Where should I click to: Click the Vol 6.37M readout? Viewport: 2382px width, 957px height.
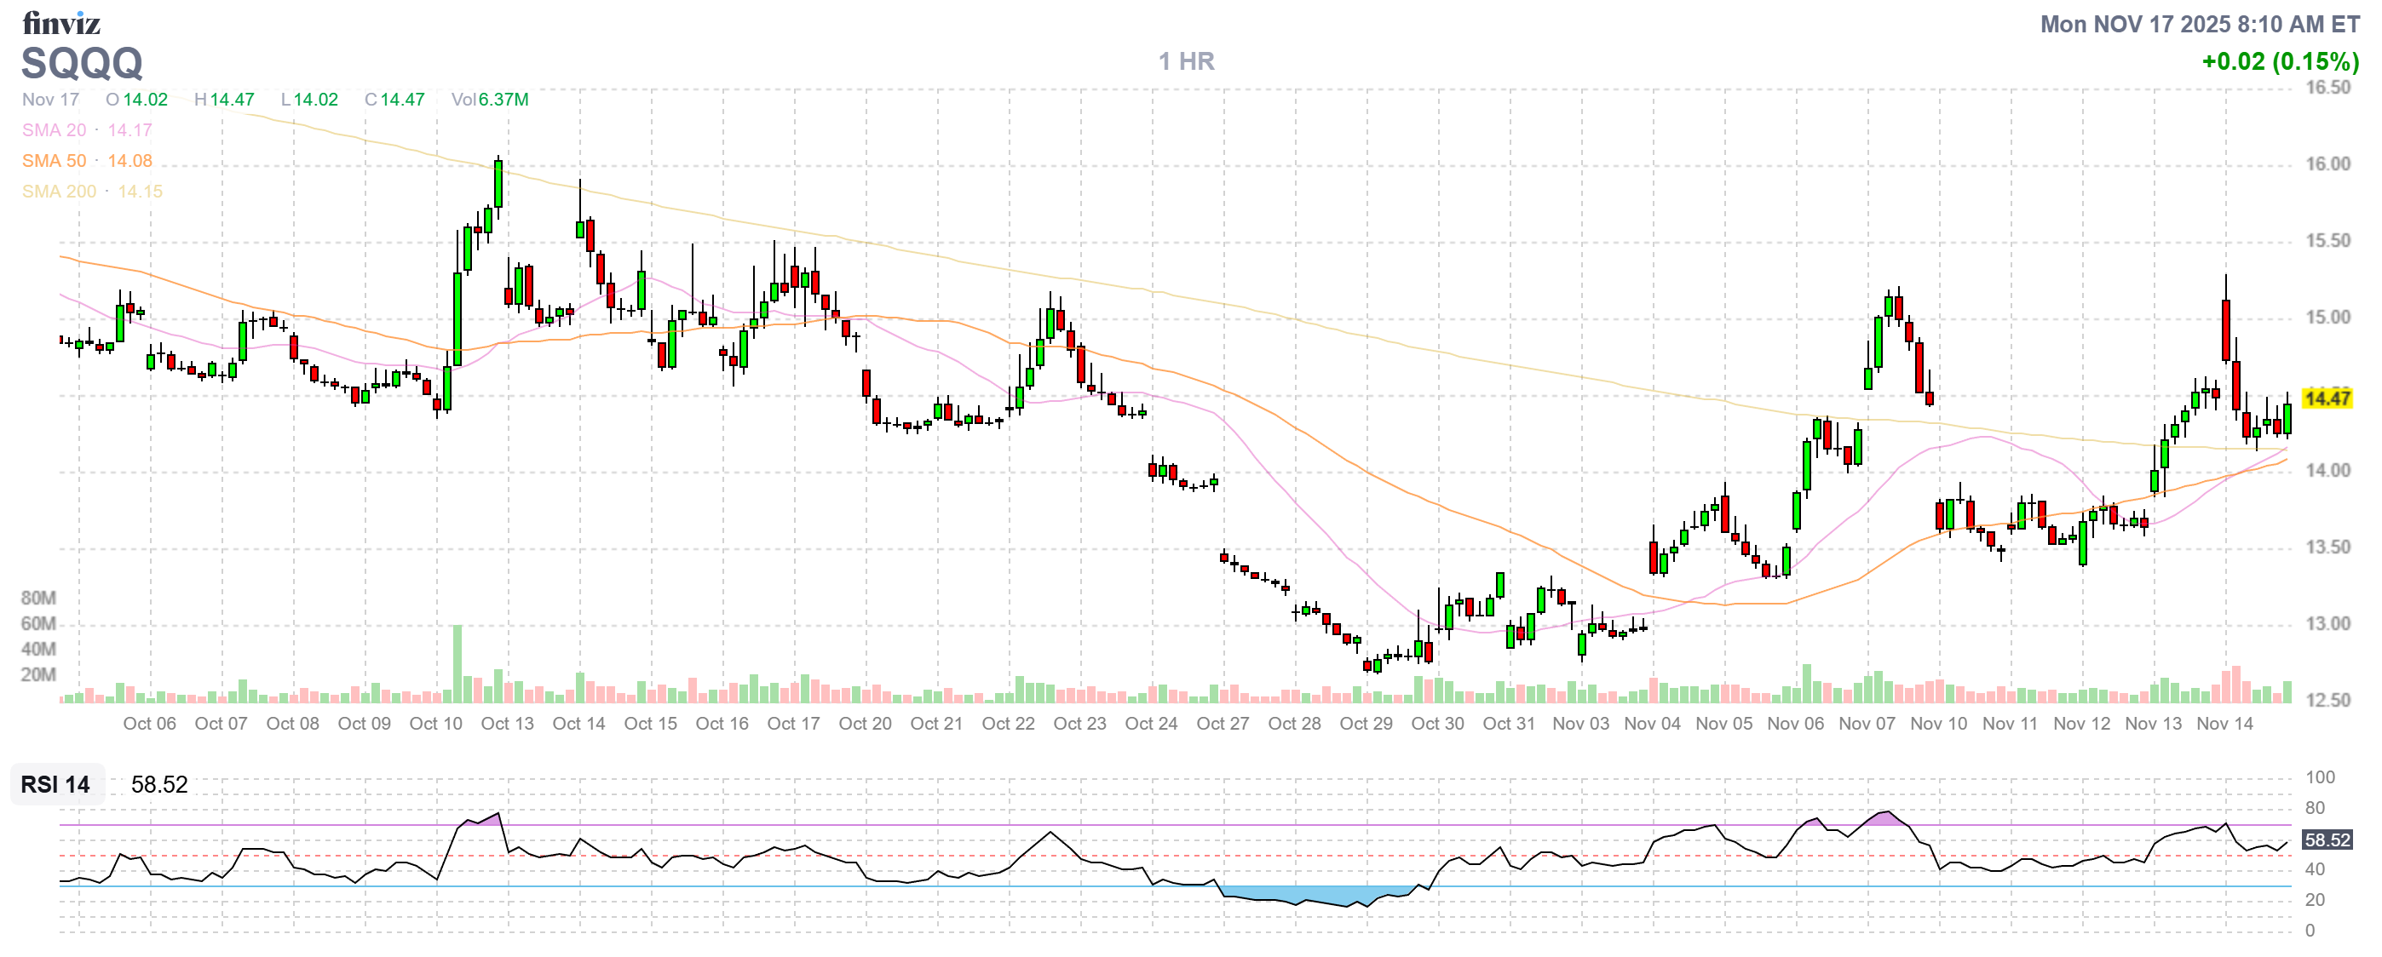pyautogui.click(x=489, y=100)
